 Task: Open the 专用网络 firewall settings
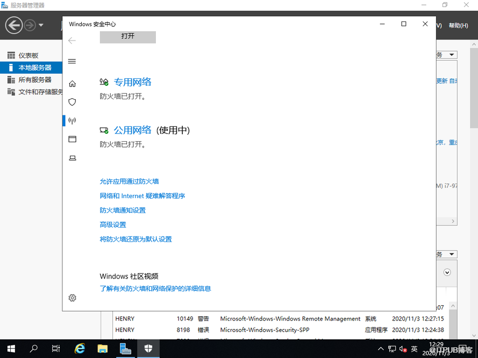tap(132, 82)
